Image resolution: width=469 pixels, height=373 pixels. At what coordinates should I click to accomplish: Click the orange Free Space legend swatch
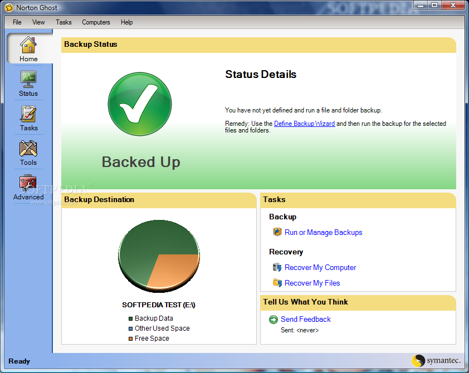pyautogui.click(x=130, y=338)
